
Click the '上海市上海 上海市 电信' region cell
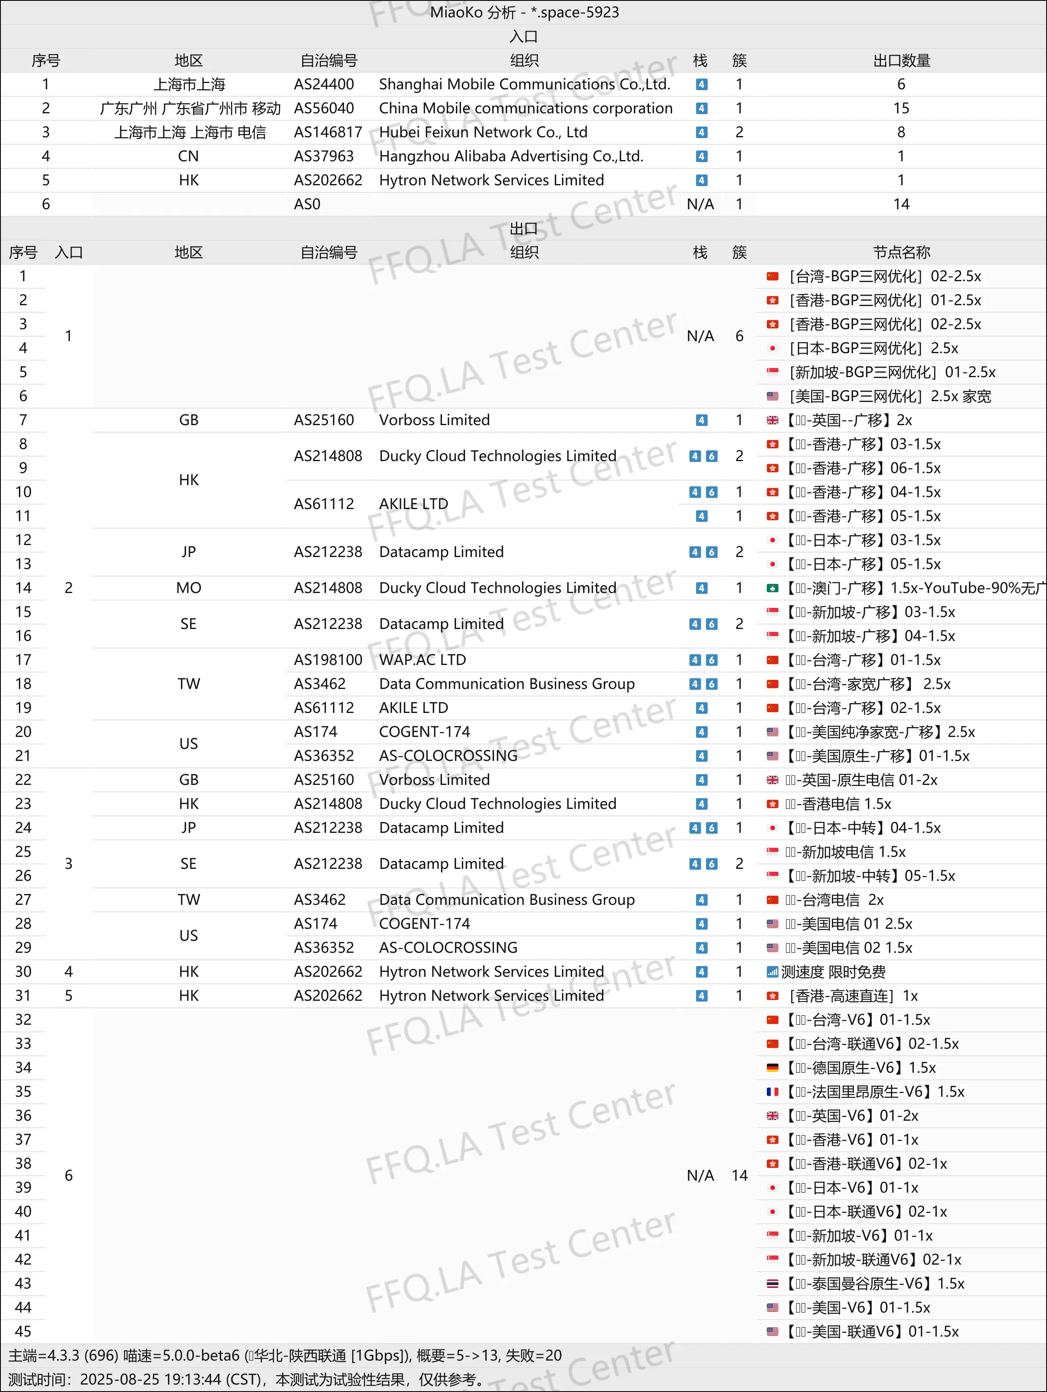click(x=190, y=132)
